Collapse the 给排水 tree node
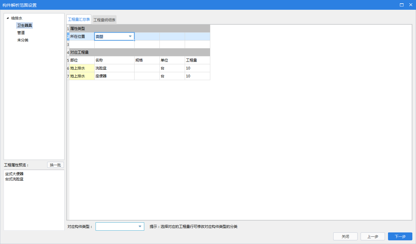Screen dimensions: 416x244 point(8,18)
